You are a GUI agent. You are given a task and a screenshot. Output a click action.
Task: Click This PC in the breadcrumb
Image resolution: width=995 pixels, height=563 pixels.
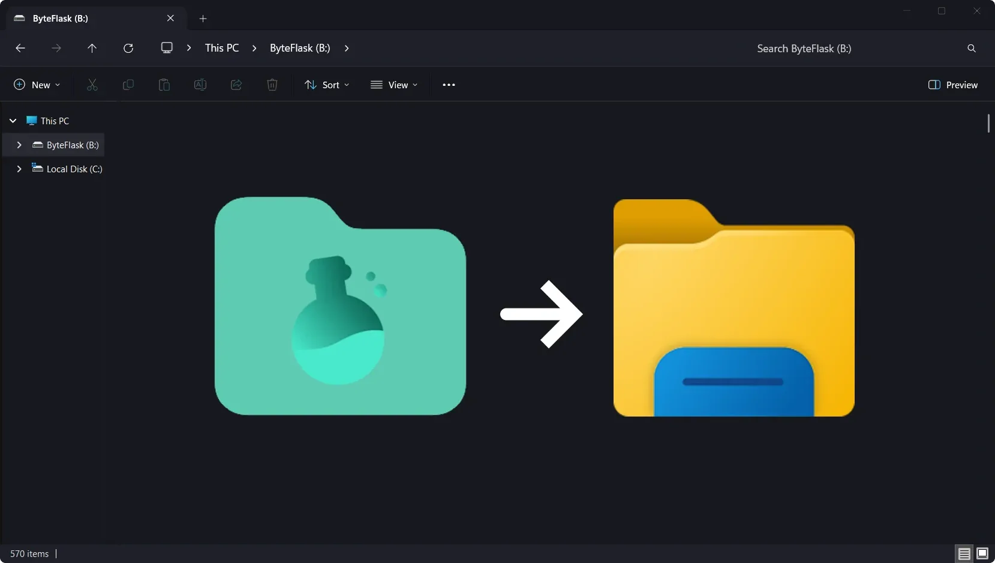(x=222, y=48)
